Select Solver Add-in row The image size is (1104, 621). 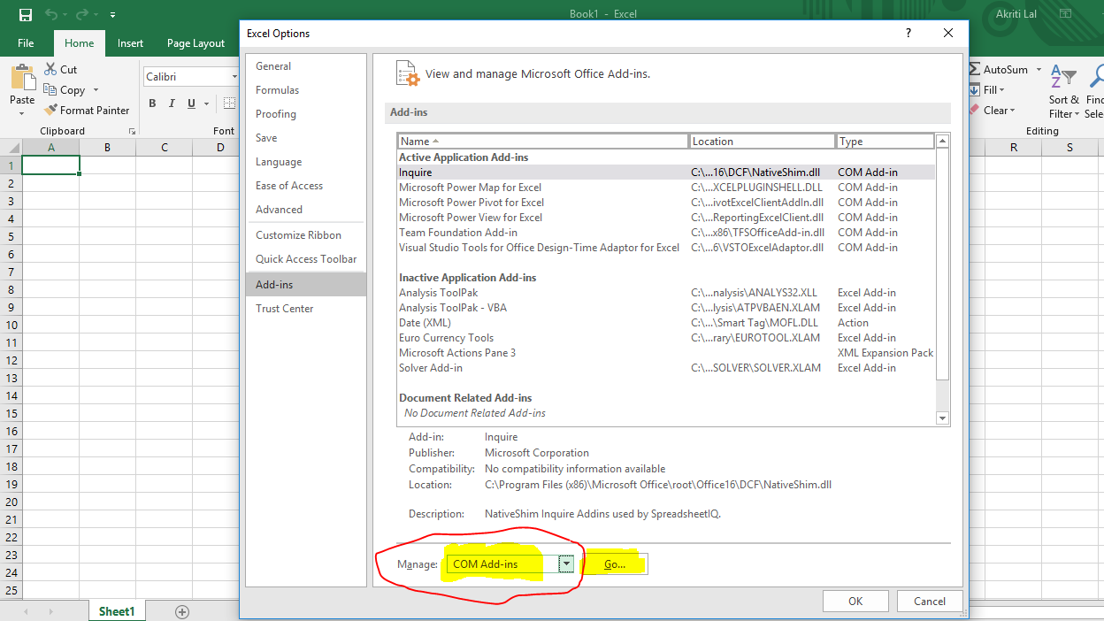click(666, 368)
